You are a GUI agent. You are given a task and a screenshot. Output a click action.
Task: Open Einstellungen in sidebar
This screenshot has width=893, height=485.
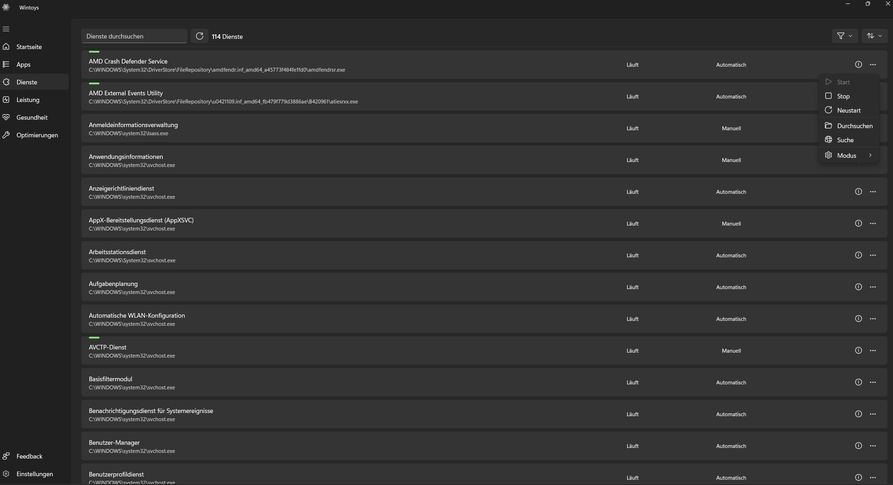point(35,474)
